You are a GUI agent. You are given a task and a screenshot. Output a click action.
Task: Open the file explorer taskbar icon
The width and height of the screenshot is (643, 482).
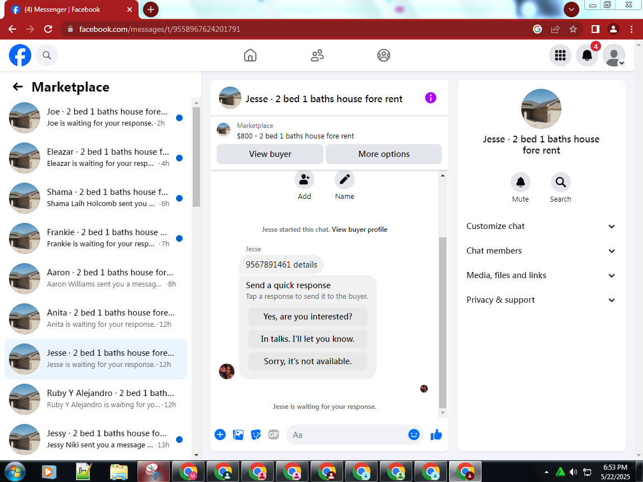(x=119, y=472)
